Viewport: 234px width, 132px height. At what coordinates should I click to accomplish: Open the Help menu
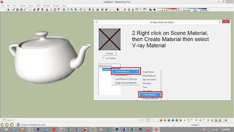64,6
